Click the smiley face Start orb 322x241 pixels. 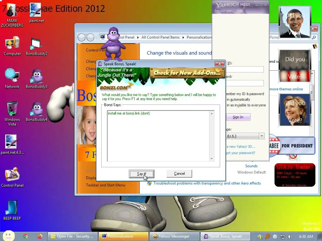(x=8, y=236)
